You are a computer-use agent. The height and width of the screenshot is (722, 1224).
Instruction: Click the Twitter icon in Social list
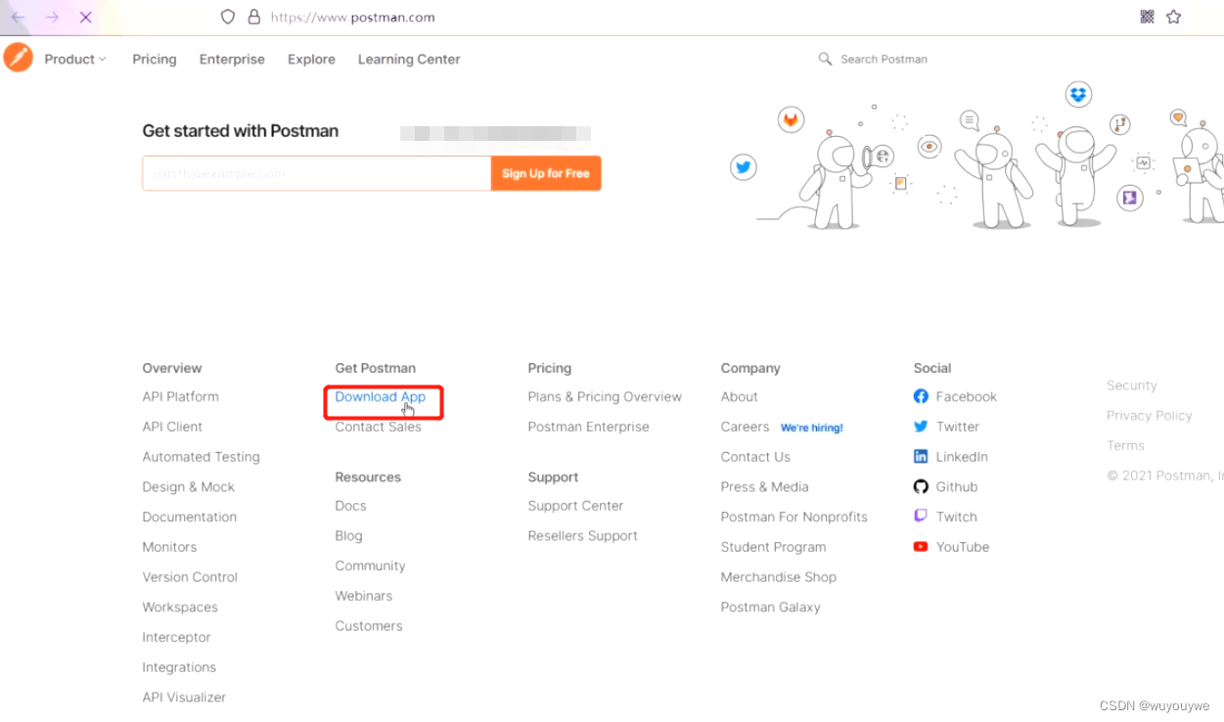pyautogui.click(x=921, y=427)
